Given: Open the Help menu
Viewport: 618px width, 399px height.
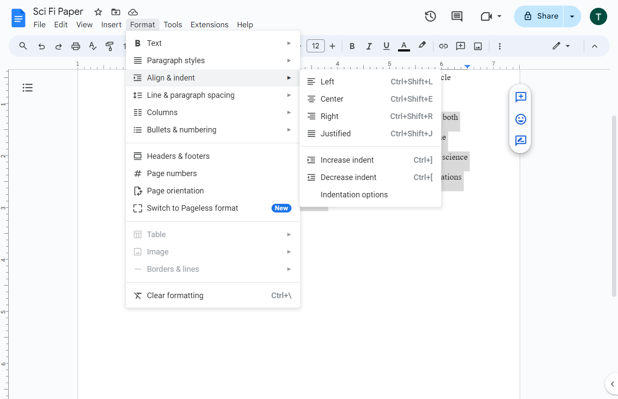Looking at the screenshot, I should [245, 25].
